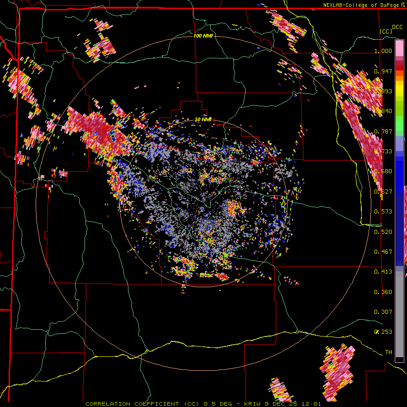Select the 0.573 scale value
This screenshot has width=407, height=407.
[383, 212]
